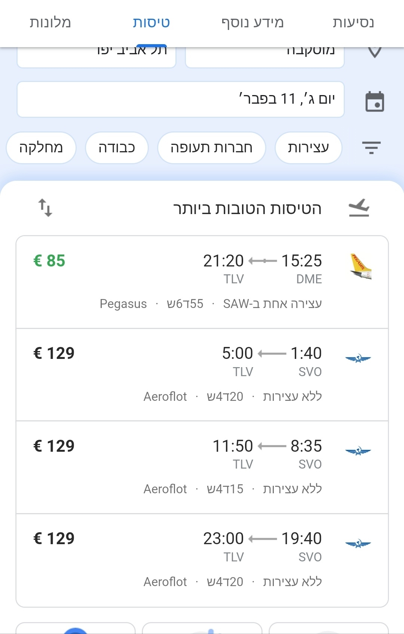The image size is (404, 634).
Task: Tap the sort arrows icon
Action: point(45,208)
